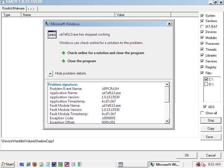Select the Rootkit/Malware tab
The image size is (224, 168).
[13, 9]
